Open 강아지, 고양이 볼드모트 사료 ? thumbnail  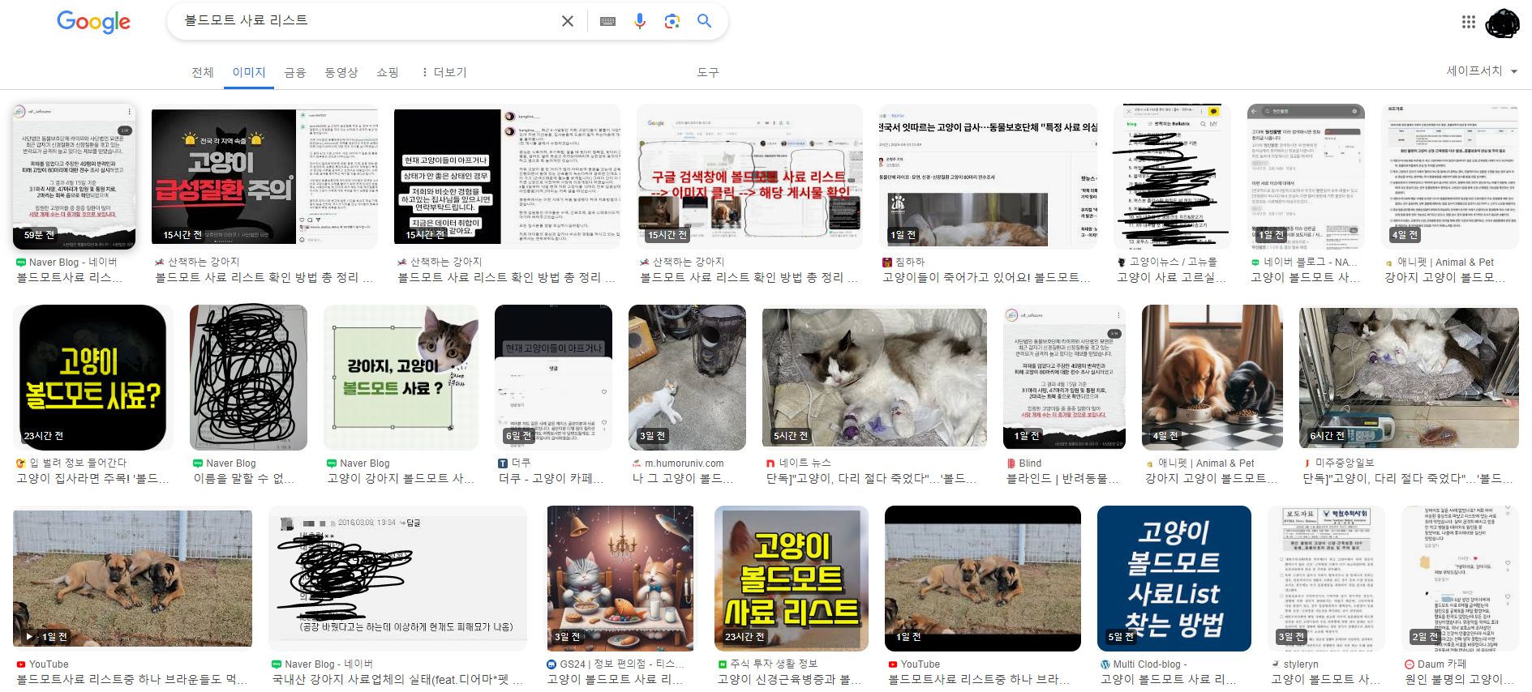tap(401, 377)
